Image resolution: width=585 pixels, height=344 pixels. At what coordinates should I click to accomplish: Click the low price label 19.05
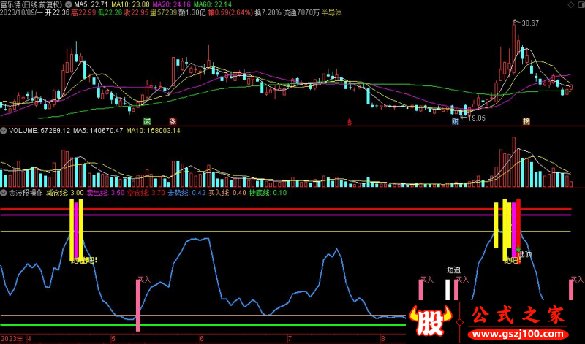coord(477,118)
